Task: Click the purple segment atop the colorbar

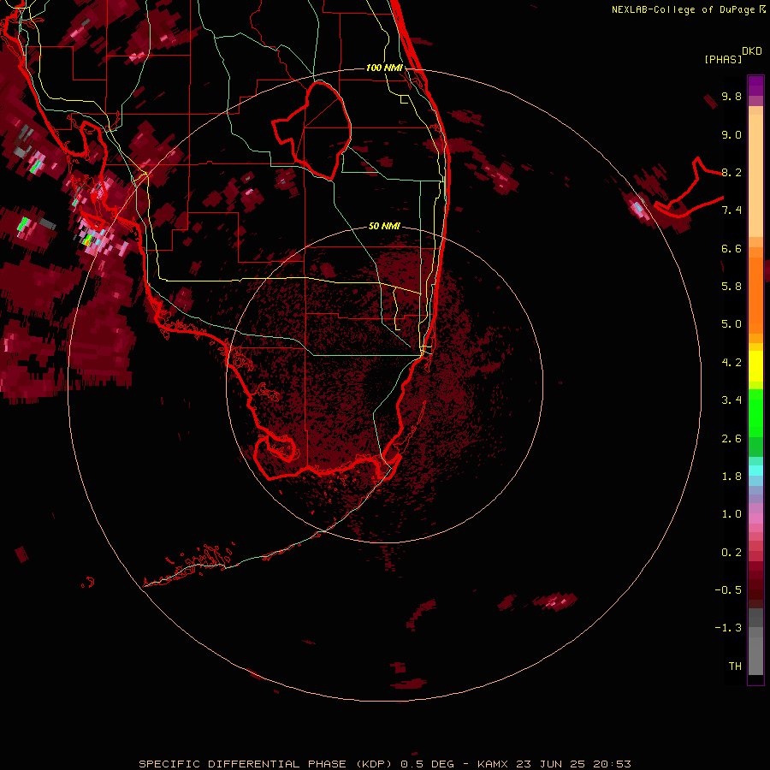Action: 755,86
